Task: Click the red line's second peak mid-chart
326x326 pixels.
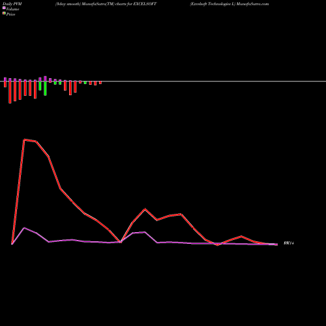Action: 145,209
